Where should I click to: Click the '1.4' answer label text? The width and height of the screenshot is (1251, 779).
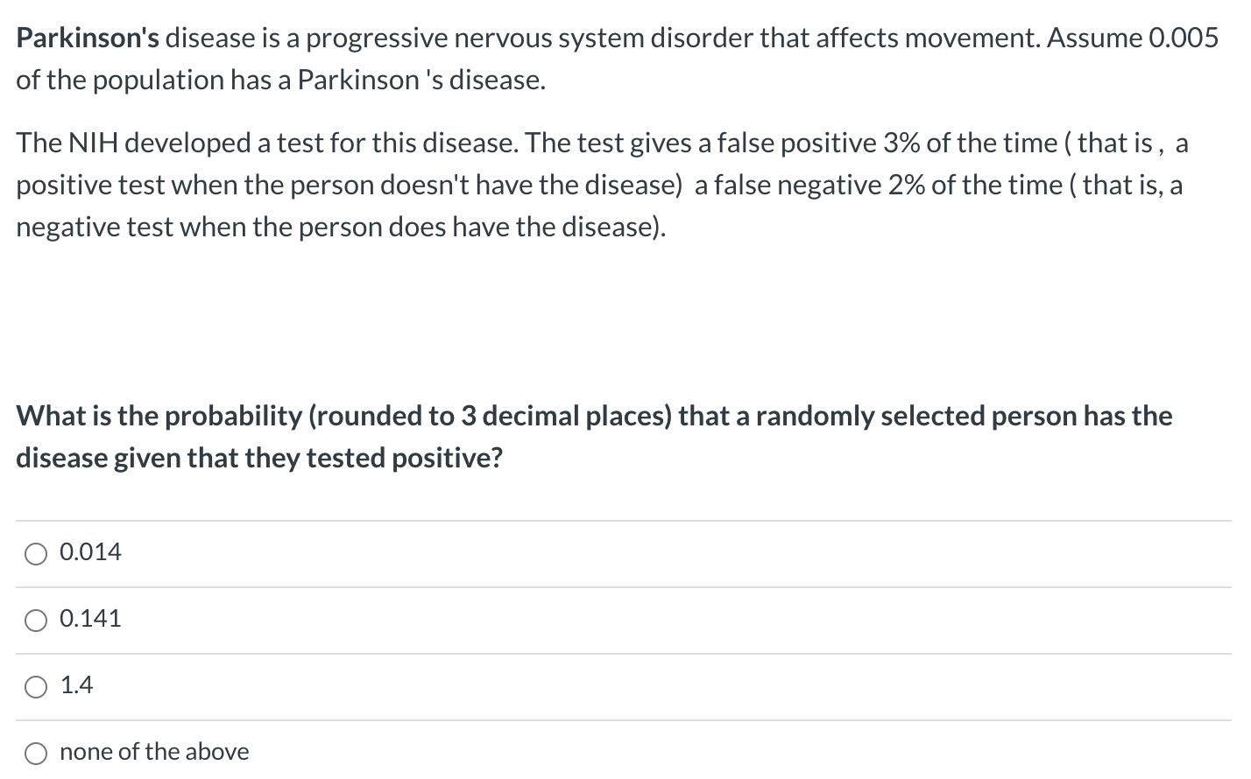click(x=76, y=685)
